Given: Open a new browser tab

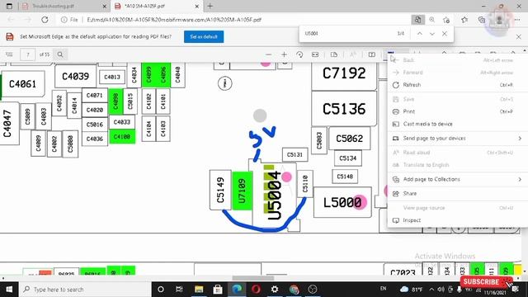Looking at the screenshot, I should [210, 6].
